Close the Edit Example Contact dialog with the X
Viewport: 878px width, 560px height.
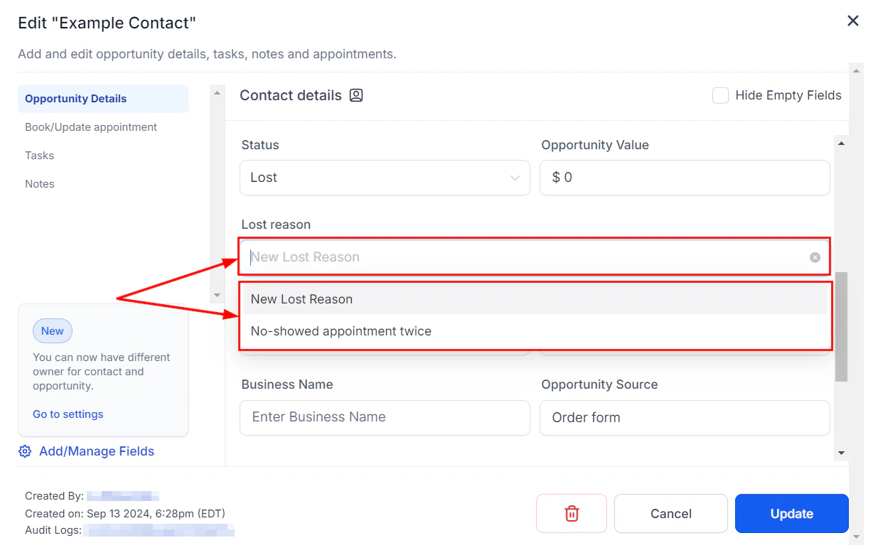click(x=852, y=21)
